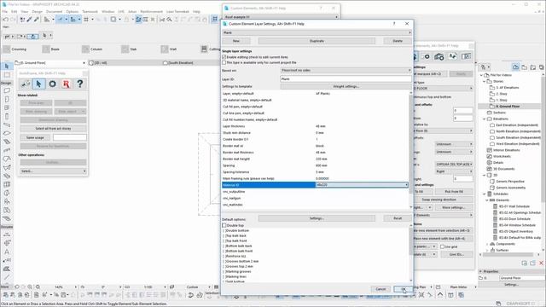Click the grid snap icon in the main toolbar
The image size is (546, 307).
(86, 20)
